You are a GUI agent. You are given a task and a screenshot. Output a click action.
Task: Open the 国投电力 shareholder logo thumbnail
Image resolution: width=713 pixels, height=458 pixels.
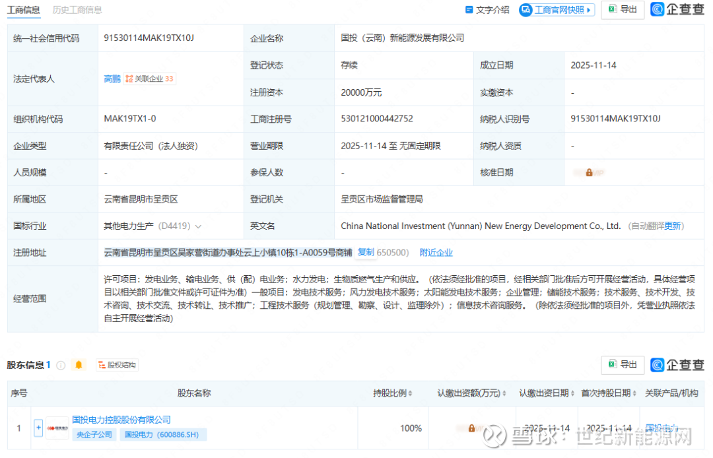coord(57,428)
